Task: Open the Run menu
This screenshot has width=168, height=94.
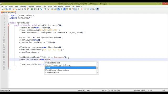Action: click(x=55, y=6)
